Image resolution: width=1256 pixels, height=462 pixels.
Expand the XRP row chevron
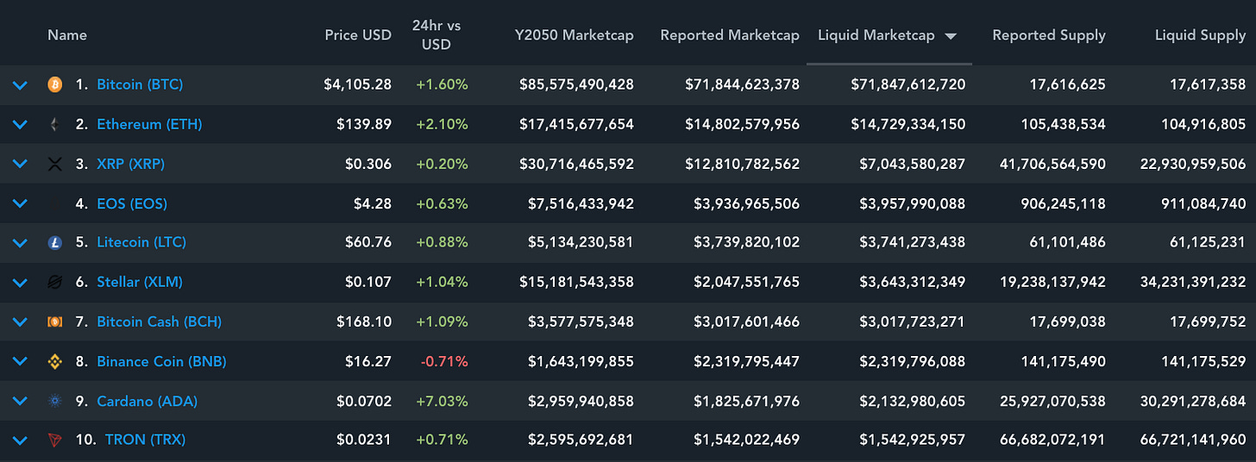tap(21, 164)
